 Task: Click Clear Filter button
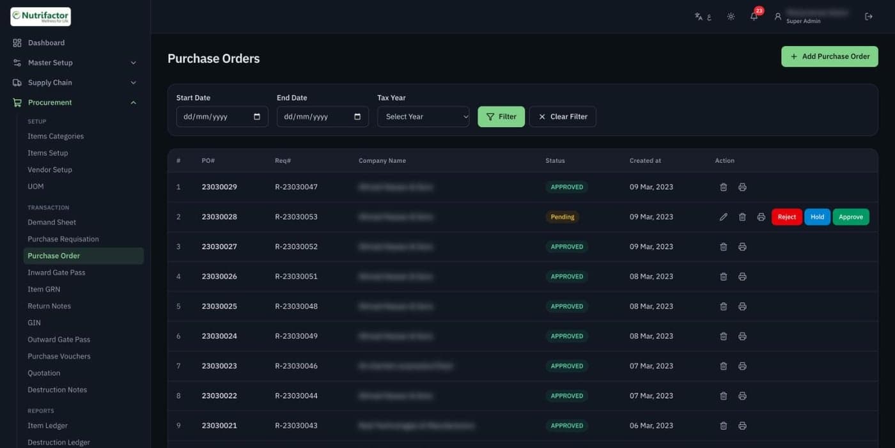tap(563, 117)
